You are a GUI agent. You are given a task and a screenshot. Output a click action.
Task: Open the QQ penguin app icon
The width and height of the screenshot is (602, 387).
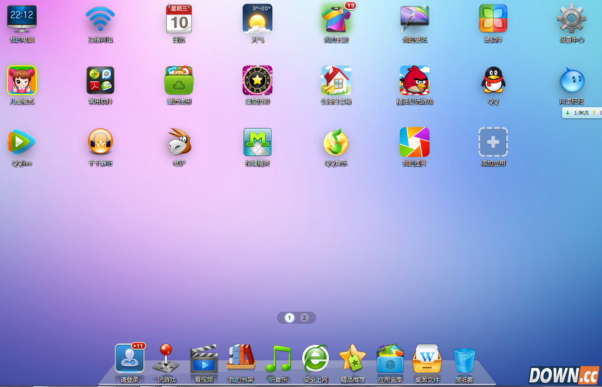(x=493, y=80)
